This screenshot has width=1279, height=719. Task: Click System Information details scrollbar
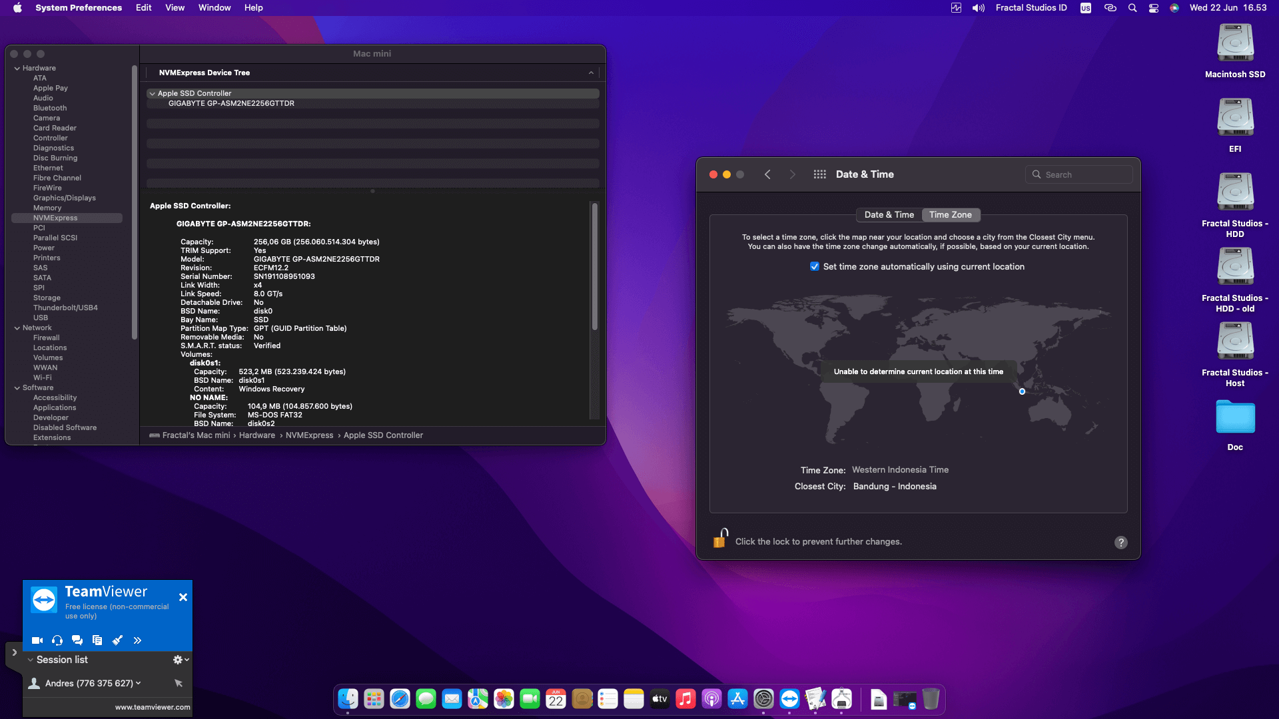pyautogui.click(x=595, y=266)
